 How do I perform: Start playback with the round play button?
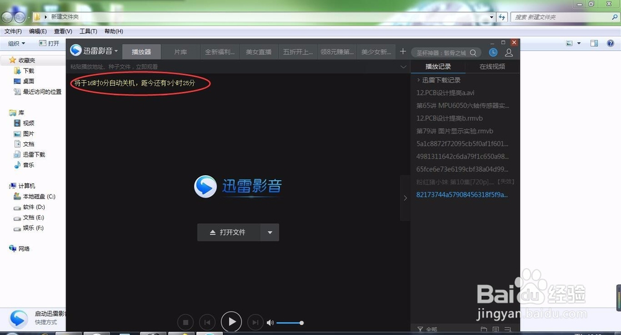[231, 321]
